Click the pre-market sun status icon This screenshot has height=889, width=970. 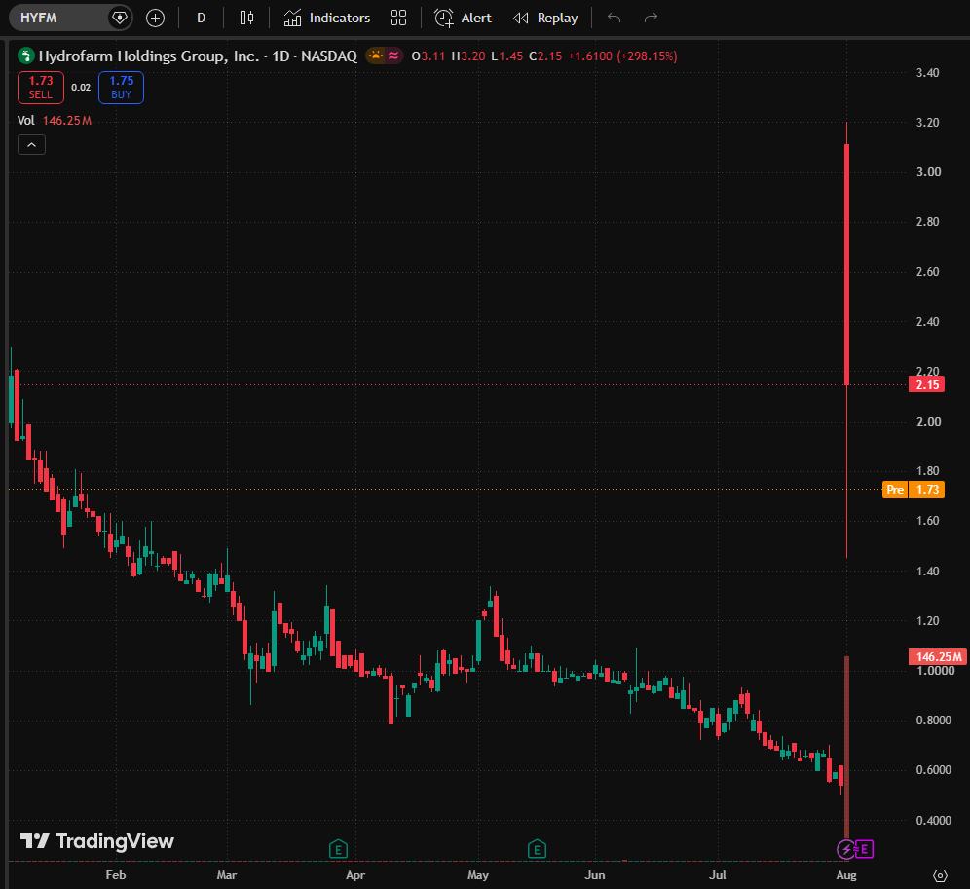pyautogui.click(x=376, y=56)
